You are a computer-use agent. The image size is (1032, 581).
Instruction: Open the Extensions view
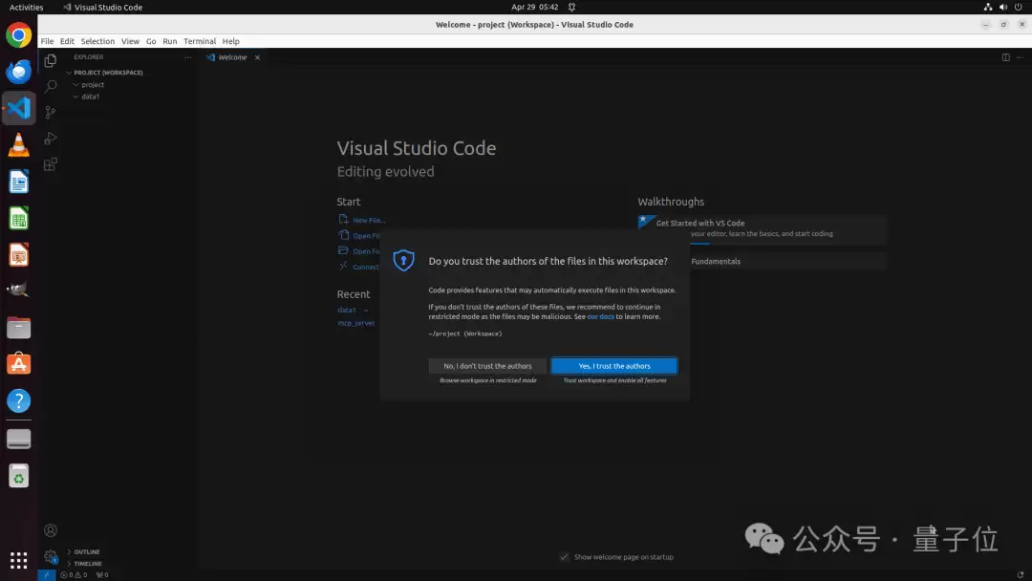pos(51,164)
